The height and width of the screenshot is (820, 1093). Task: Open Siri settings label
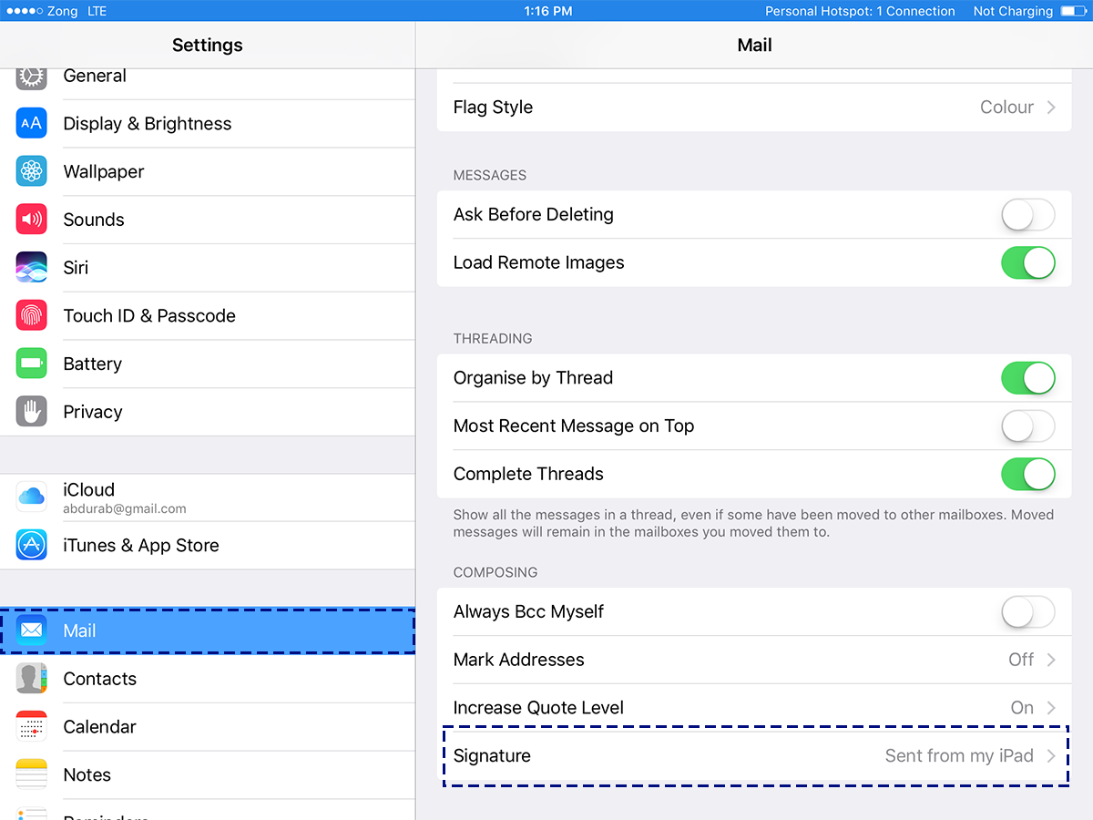click(76, 268)
